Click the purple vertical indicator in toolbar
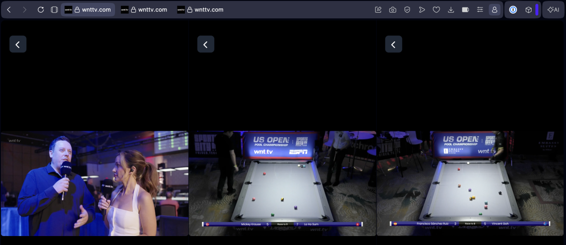The width and height of the screenshot is (566, 245). [x=537, y=9]
